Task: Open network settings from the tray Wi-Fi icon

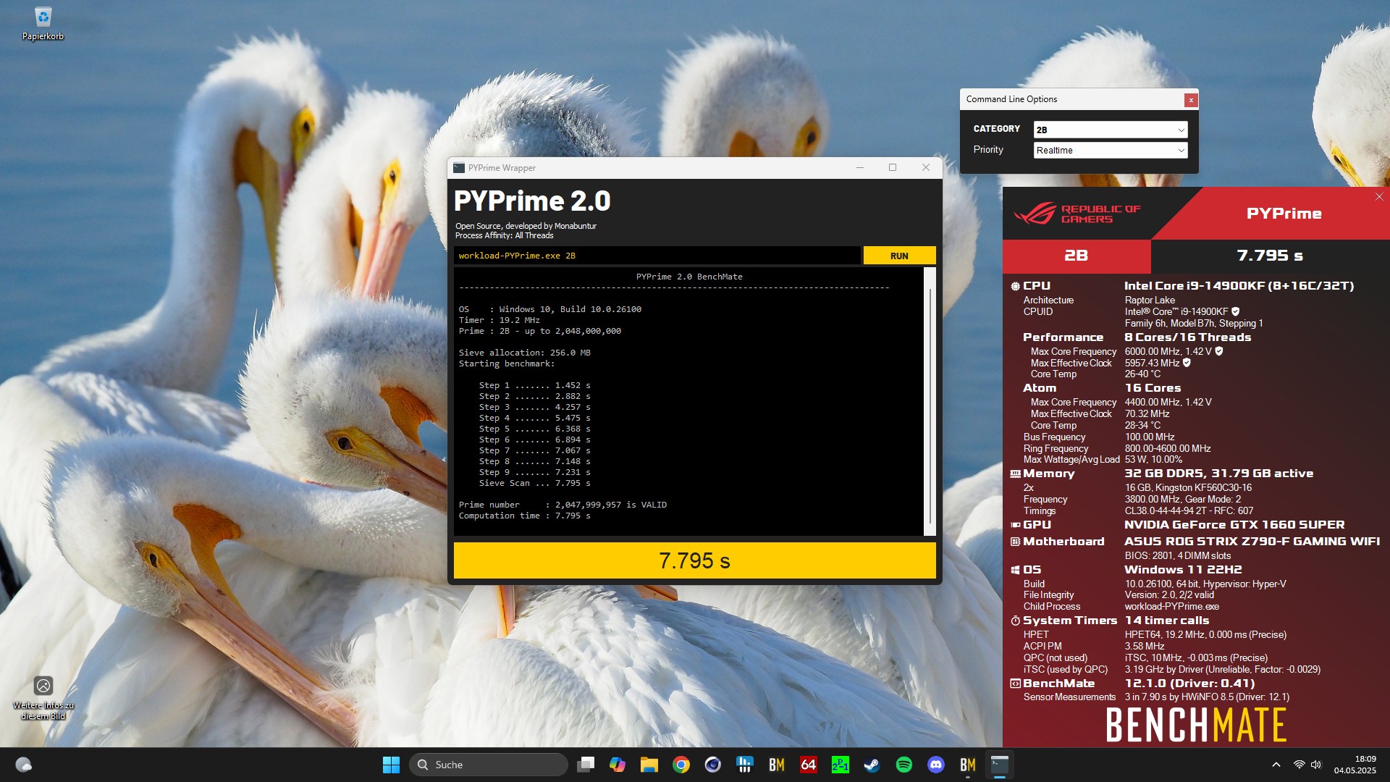Action: click(1300, 765)
